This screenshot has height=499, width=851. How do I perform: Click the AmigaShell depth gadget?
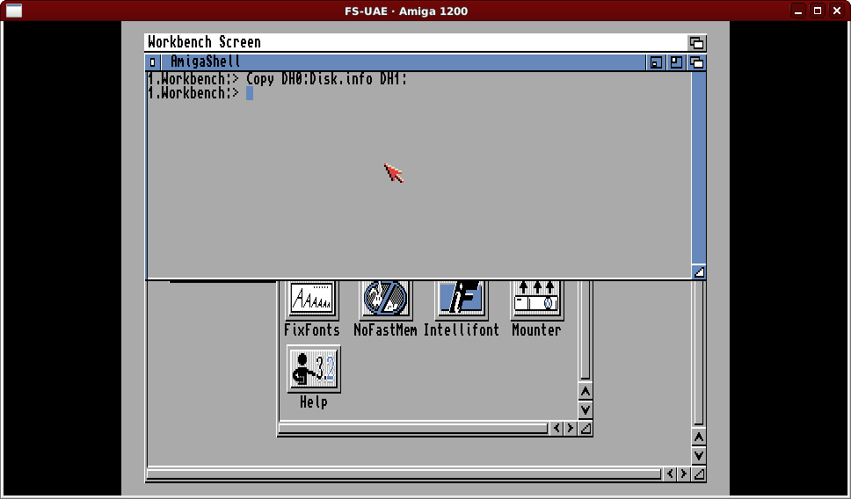[697, 62]
